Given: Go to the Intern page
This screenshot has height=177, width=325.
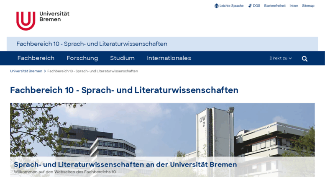Looking at the screenshot, I should (x=294, y=6).
